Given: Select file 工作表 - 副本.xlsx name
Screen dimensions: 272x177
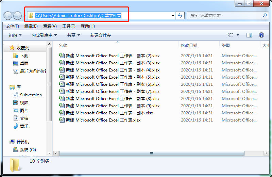Looking at the screenshot, I should click(109, 113).
